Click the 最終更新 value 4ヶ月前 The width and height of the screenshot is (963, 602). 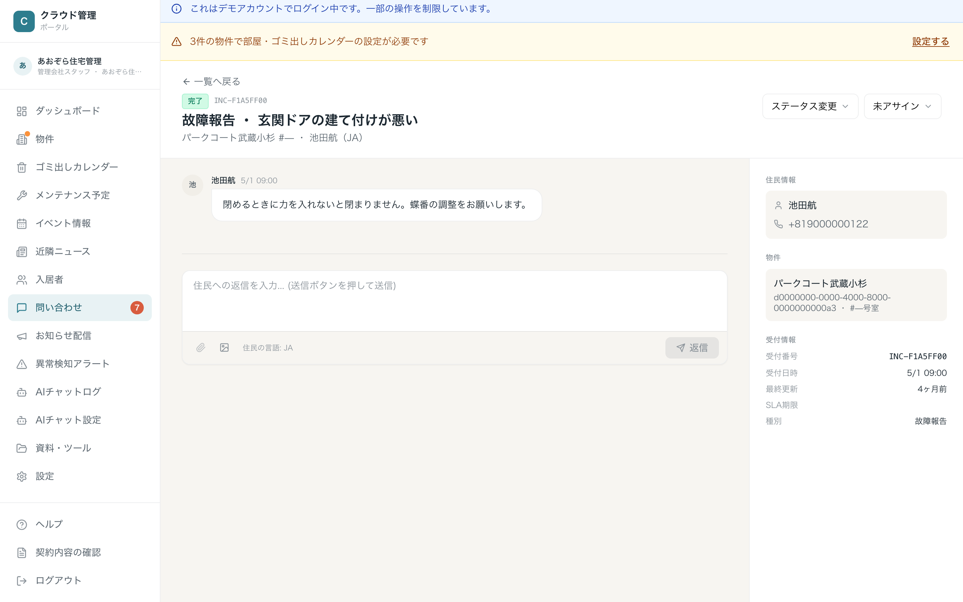[932, 389]
